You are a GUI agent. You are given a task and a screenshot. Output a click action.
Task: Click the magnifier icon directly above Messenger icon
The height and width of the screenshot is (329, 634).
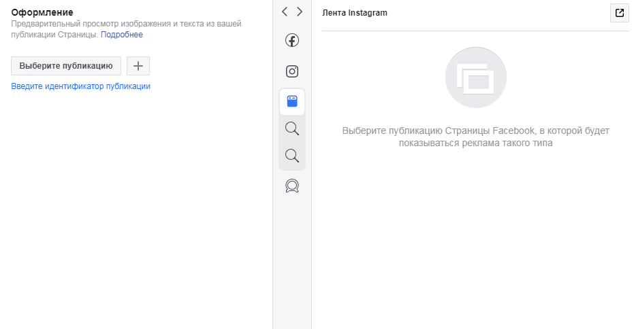point(292,156)
